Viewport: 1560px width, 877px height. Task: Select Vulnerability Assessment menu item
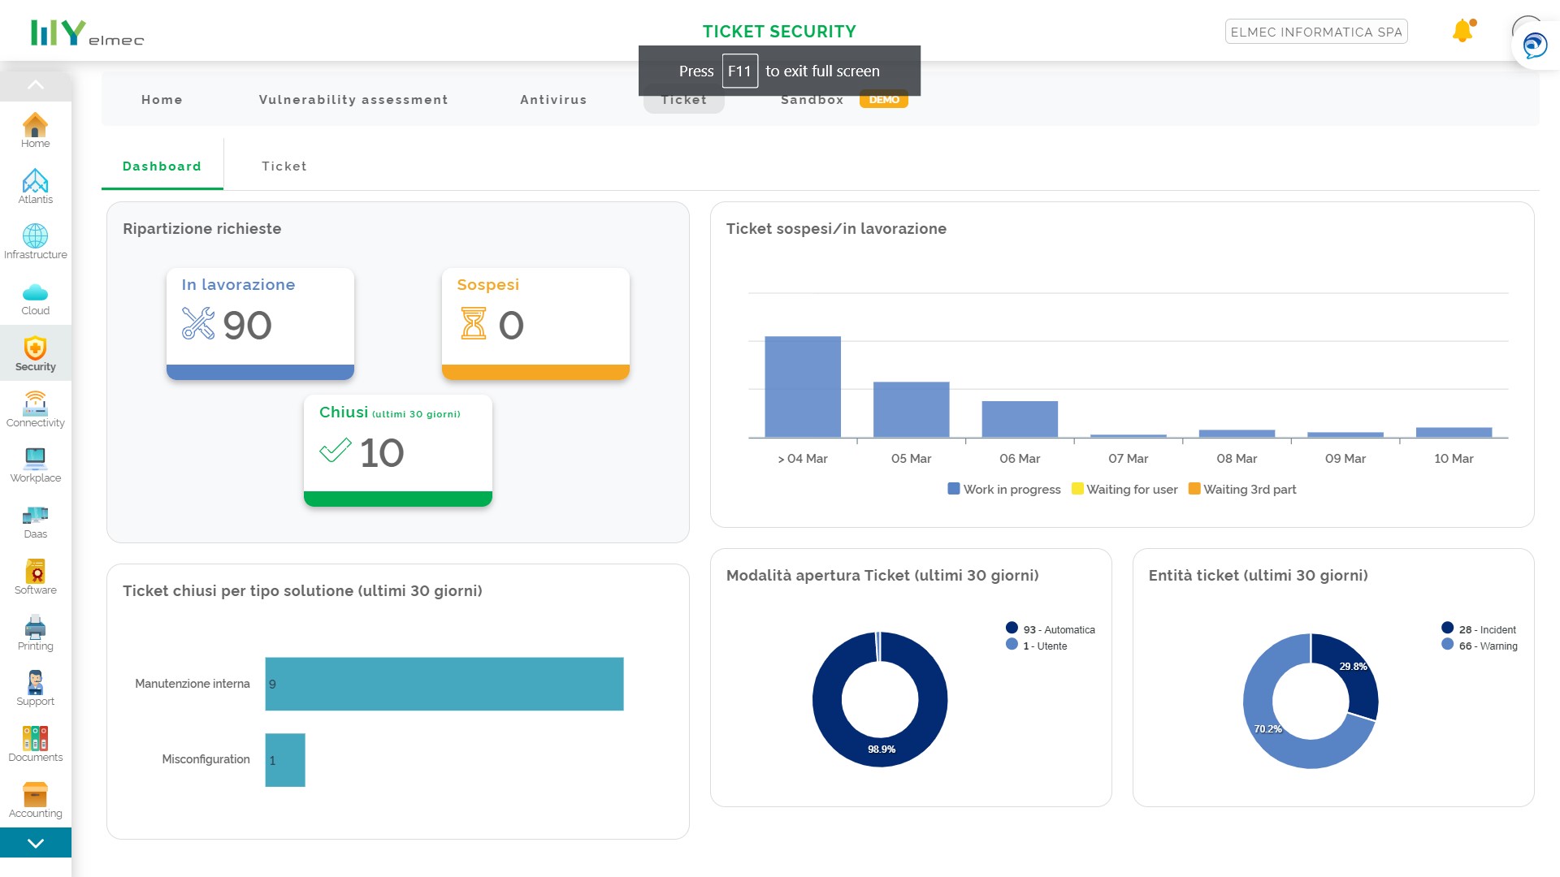click(x=353, y=100)
